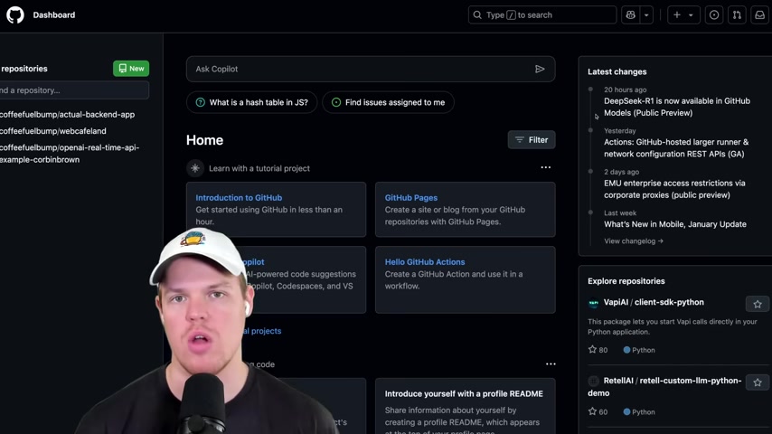Open Copilot chat icon in header
The height and width of the screenshot is (434, 772).
(631, 14)
